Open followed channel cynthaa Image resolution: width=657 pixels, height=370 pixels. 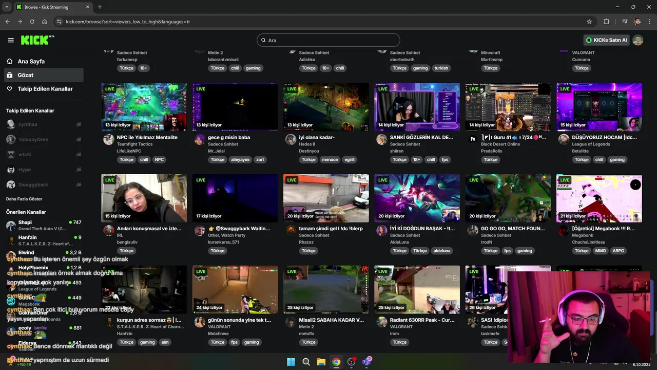pyautogui.click(x=28, y=124)
